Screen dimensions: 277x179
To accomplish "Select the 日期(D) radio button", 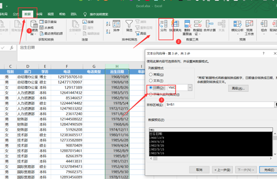I will (x=151, y=88).
